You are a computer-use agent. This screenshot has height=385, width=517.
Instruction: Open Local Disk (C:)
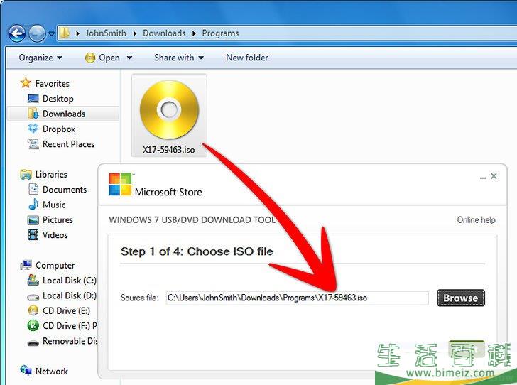click(x=70, y=281)
